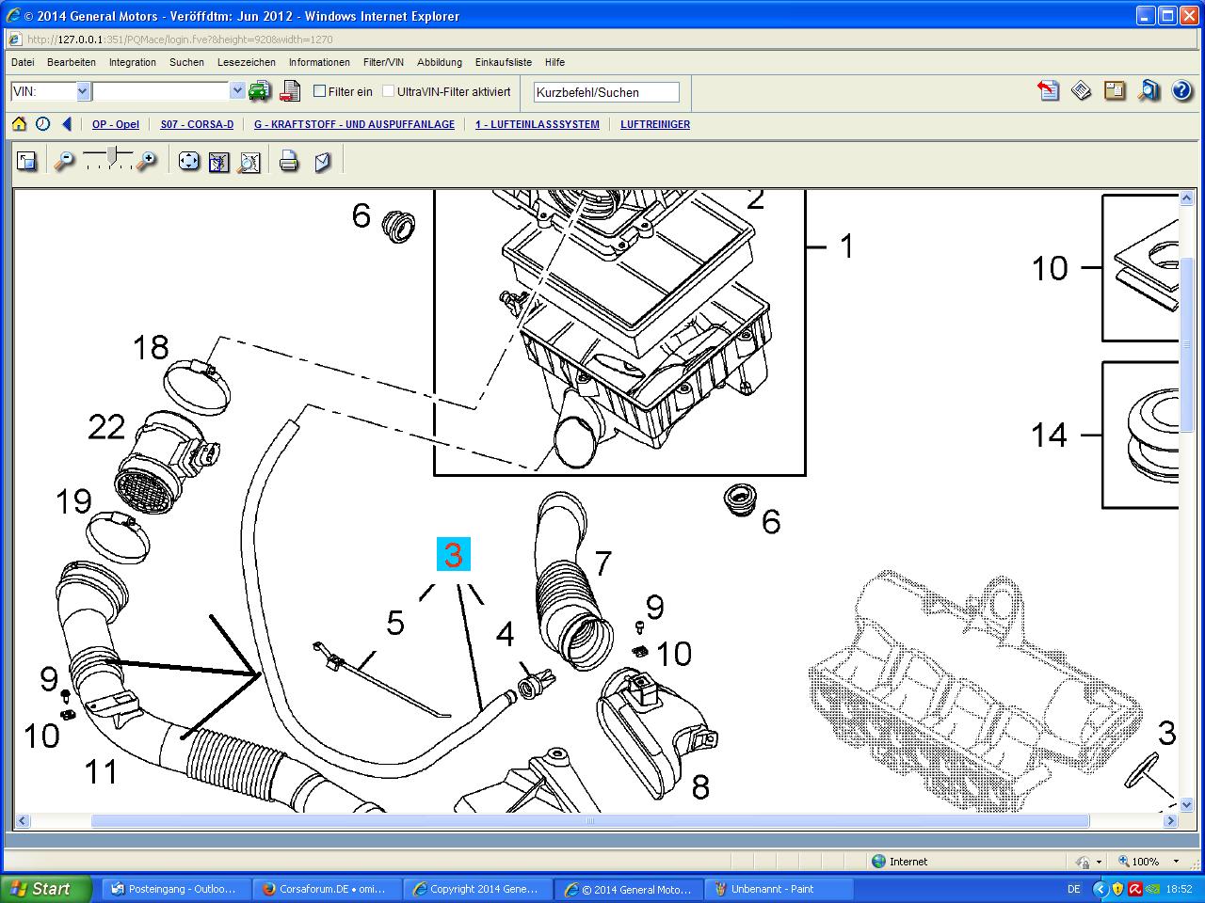This screenshot has height=903, width=1205.
Task: Click the green car vehicle icon
Action: pos(260,91)
